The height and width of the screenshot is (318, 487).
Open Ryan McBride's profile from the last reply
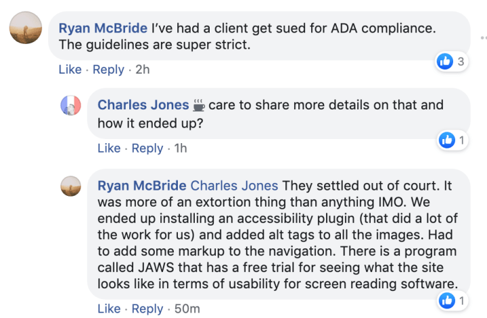[x=141, y=185]
